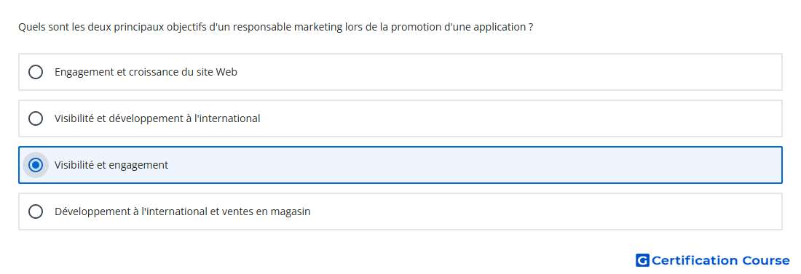Click the blue G logo icon
This screenshot has height=274, width=801.
pyautogui.click(x=642, y=260)
